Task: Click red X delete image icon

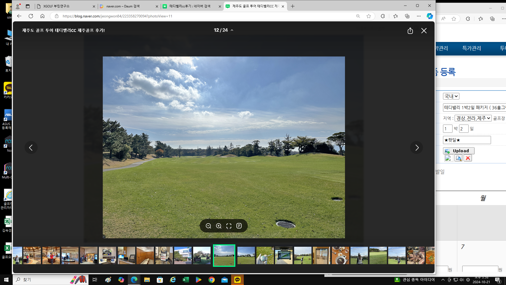Action: tap(468, 158)
